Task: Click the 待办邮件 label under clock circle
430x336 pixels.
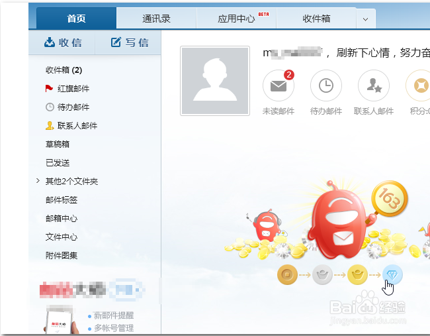Action: (326, 111)
